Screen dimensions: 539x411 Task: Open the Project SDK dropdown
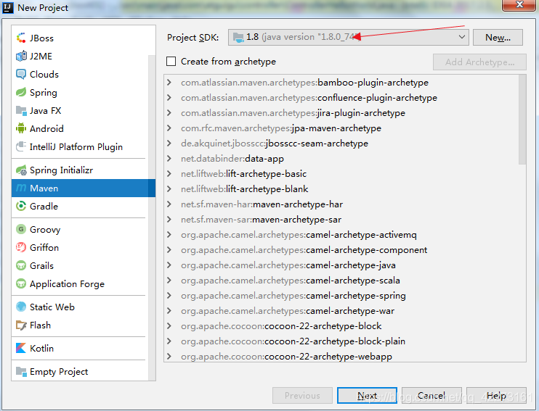pyautogui.click(x=462, y=37)
